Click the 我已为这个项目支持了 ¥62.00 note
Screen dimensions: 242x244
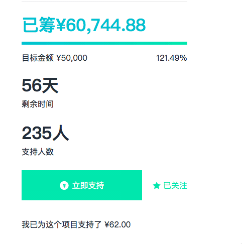[x=76, y=224]
